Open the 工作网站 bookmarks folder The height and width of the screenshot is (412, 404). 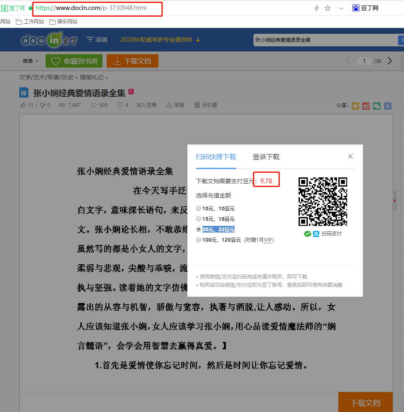click(30, 22)
